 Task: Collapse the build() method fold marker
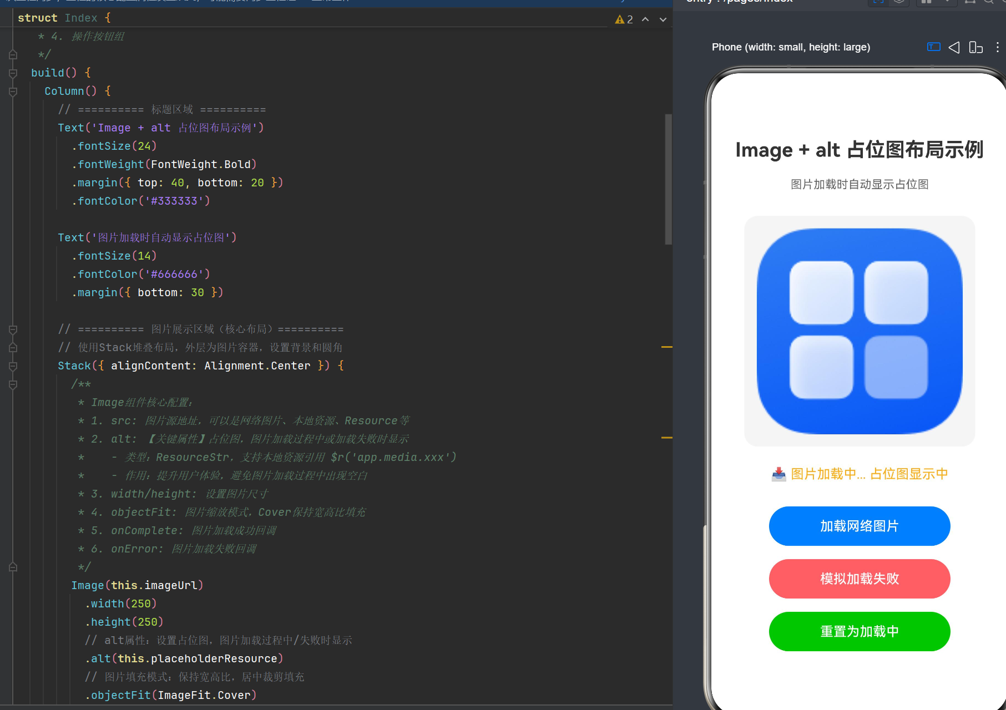point(13,73)
